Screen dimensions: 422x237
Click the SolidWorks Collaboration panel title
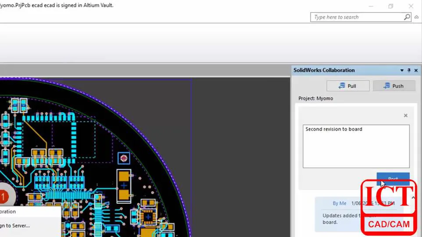(x=324, y=71)
